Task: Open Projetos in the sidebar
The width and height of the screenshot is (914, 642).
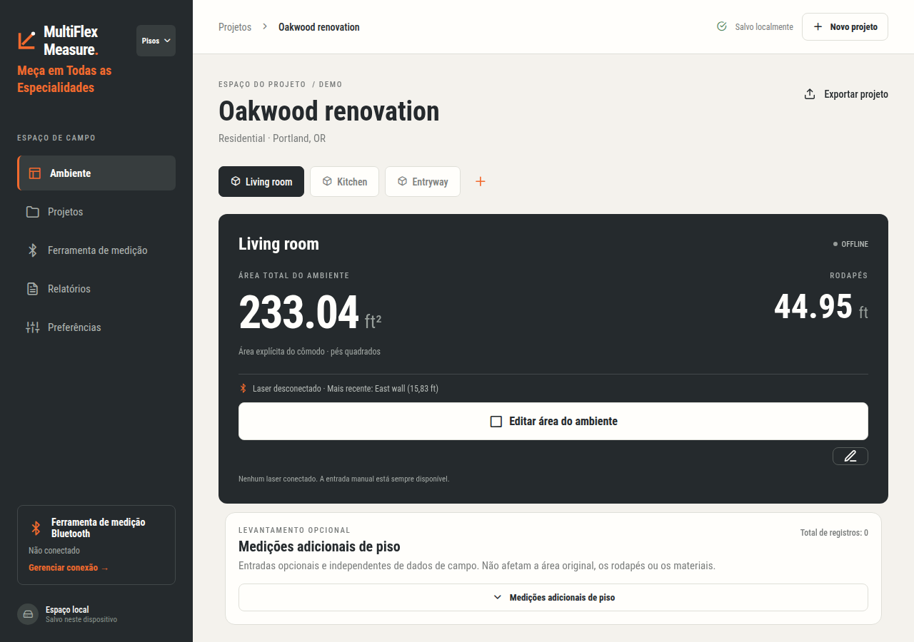Action: [96, 212]
